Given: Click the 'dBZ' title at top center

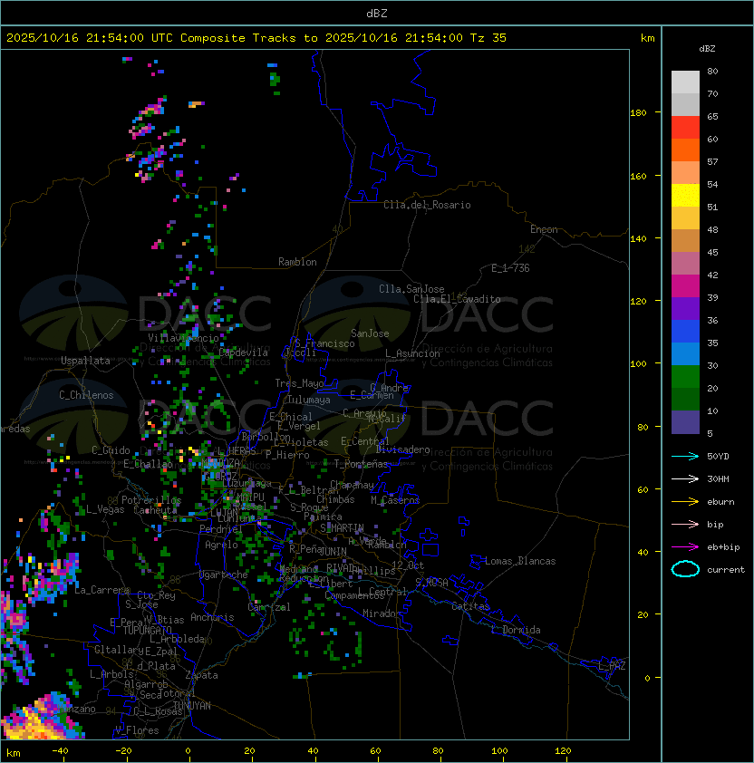Looking at the screenshot, I should click(377, 13).
